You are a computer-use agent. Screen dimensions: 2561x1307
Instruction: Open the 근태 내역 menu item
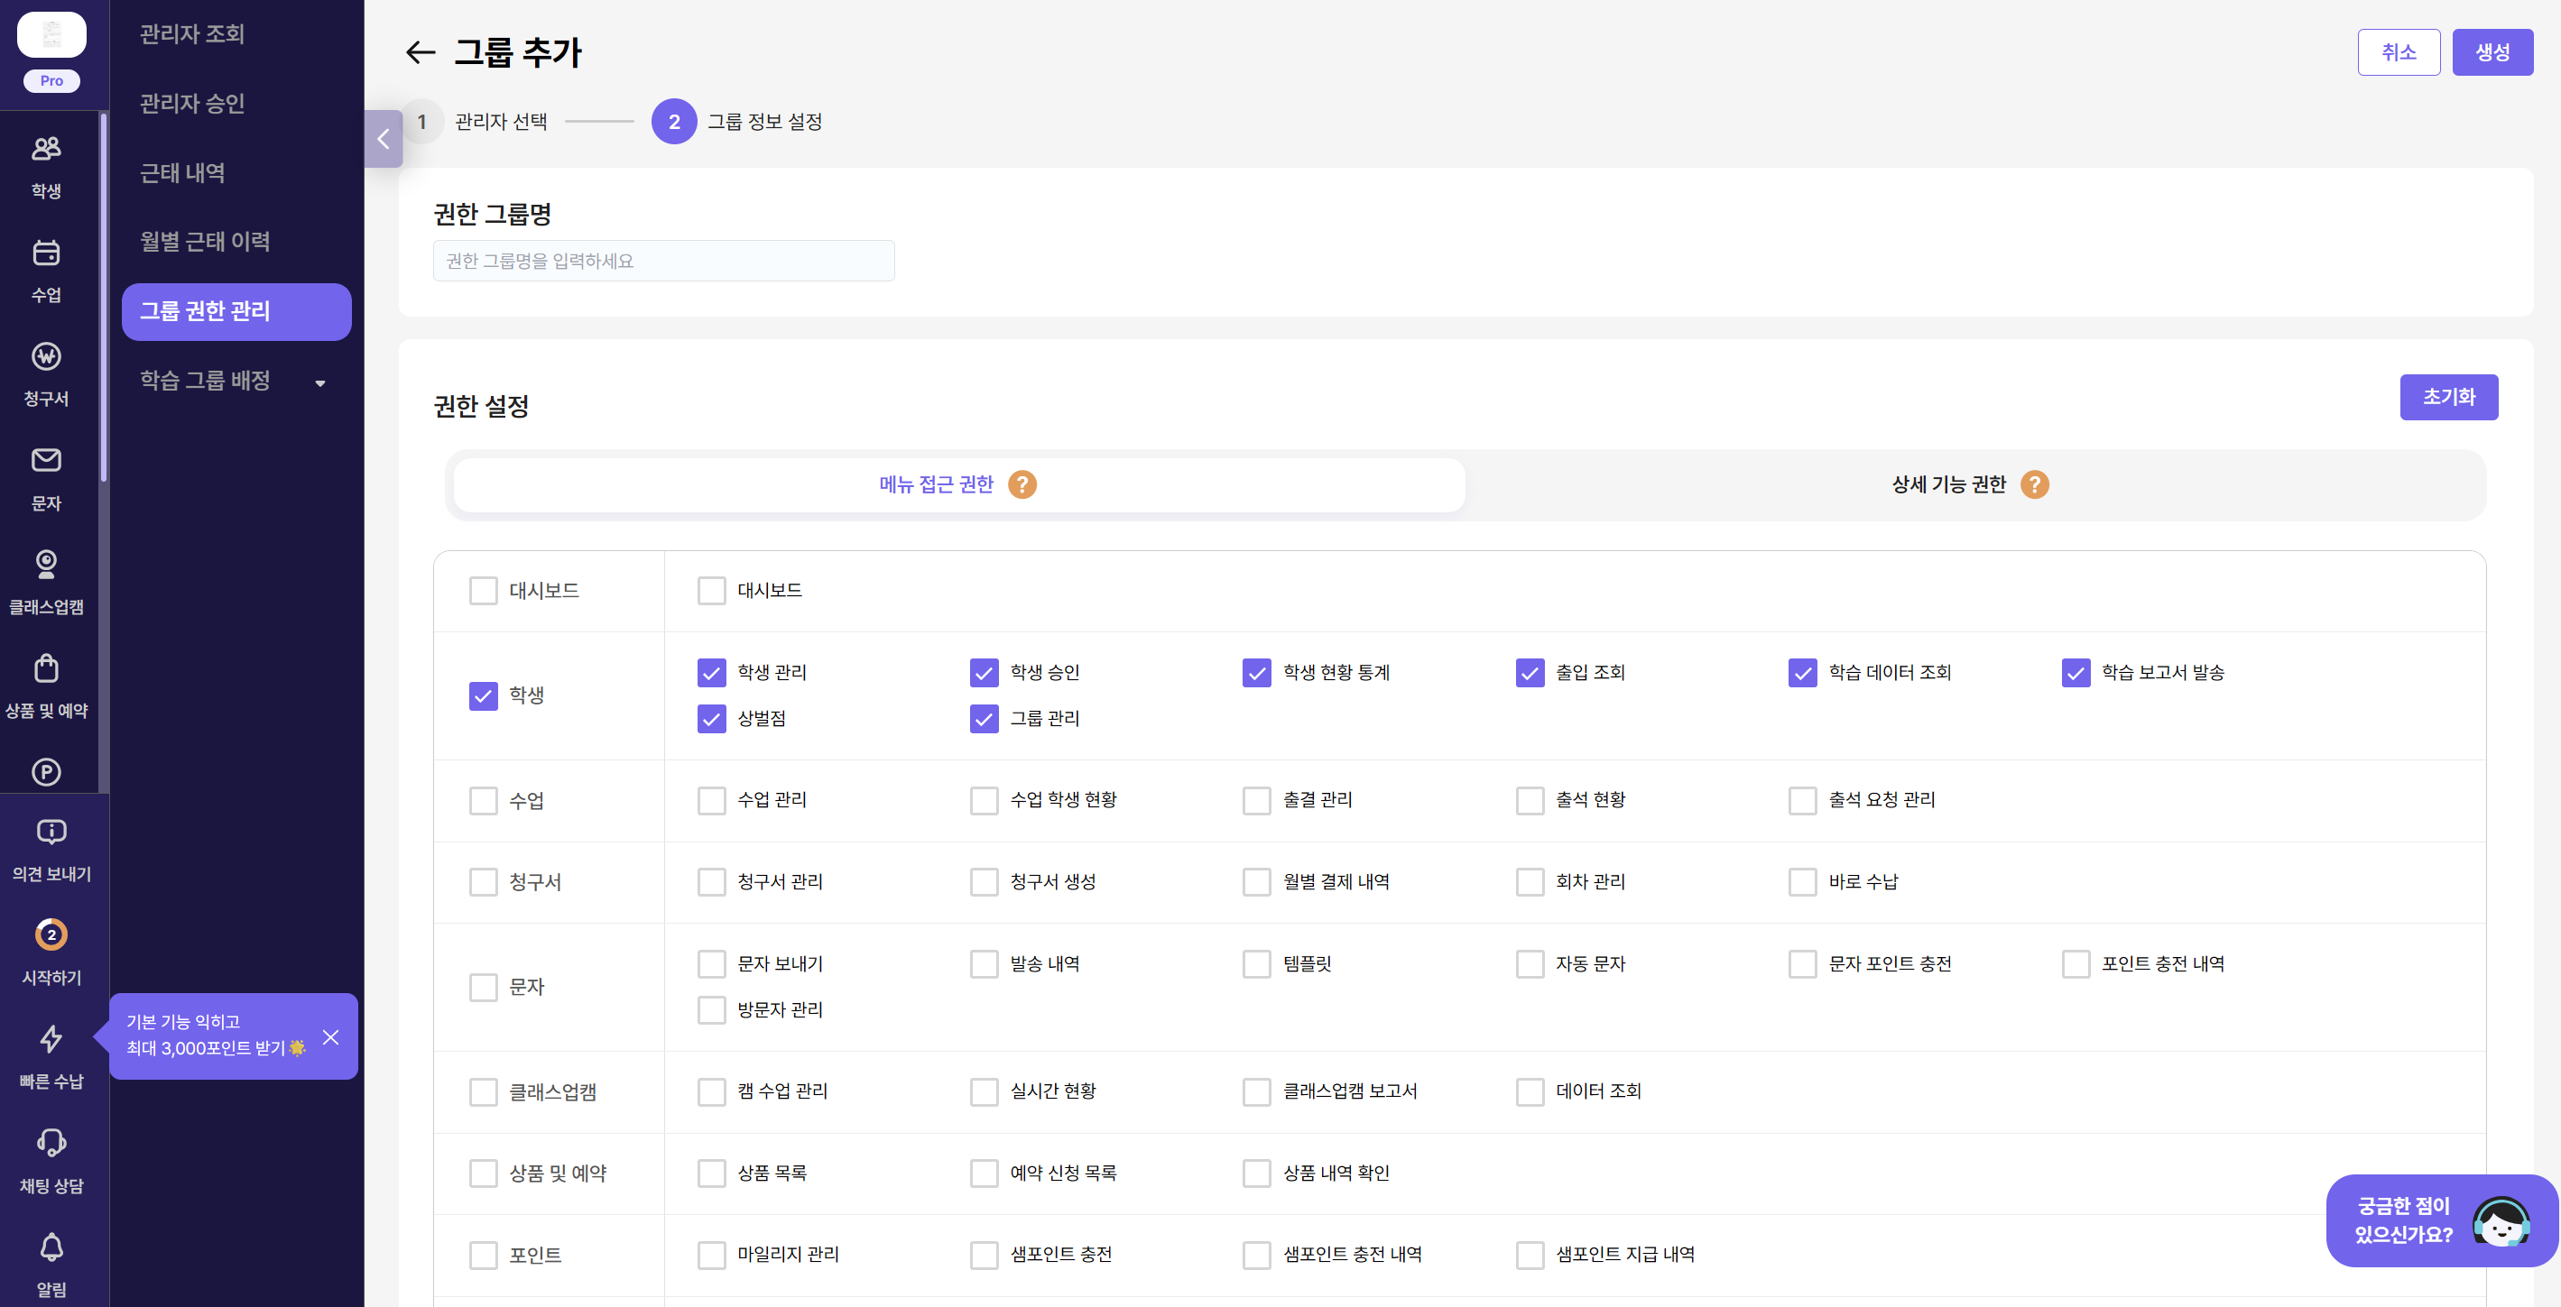pyautogui.click(x=183, y=173)
